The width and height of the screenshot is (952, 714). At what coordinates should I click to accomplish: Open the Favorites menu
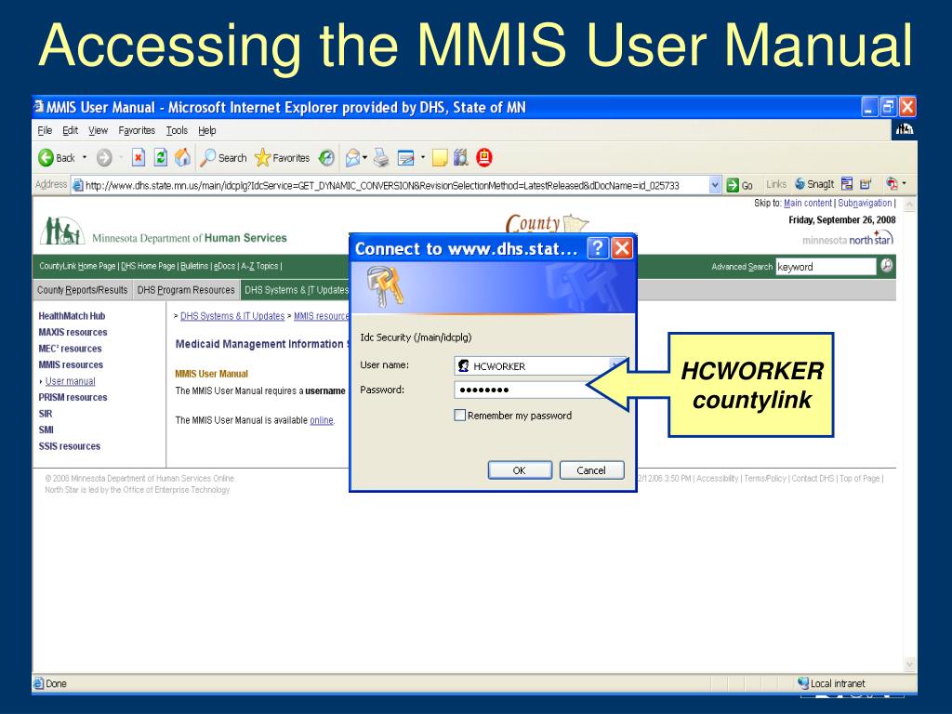[137, 130]
